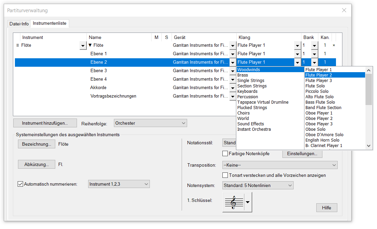377x229 pixels.
Task: Click the delete x icon in Flöte row
Action: point(334,45)
